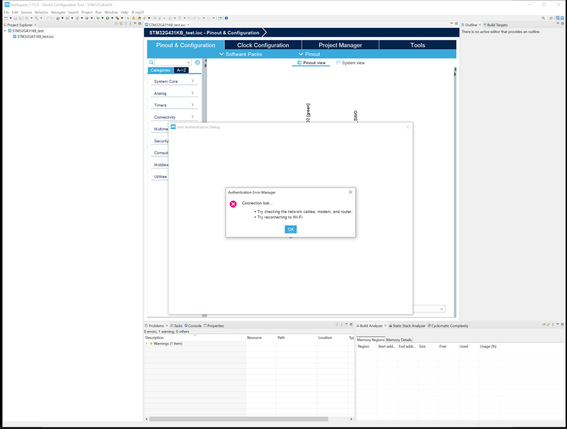Viewport: 567px width, 429px height.
Task: Expand the Timers category
Action: [174, 105]
